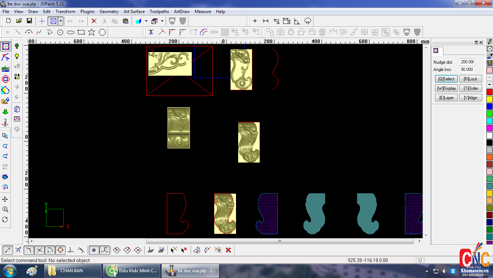Expand the wireframe box view dropdown
The height and width of the screenshot is (278, 493).
pos(162,21)
